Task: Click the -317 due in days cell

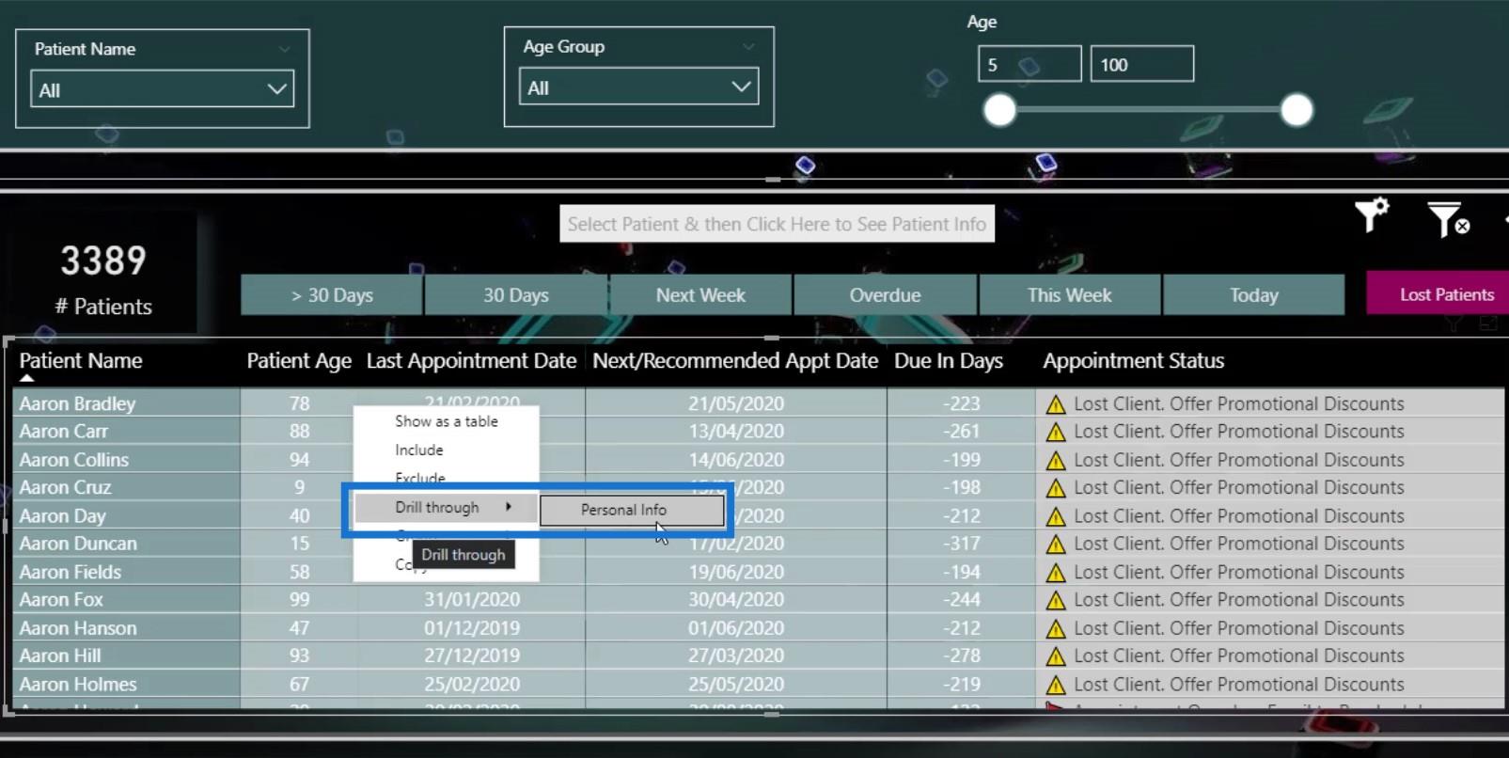Action: tap(962, 543)
